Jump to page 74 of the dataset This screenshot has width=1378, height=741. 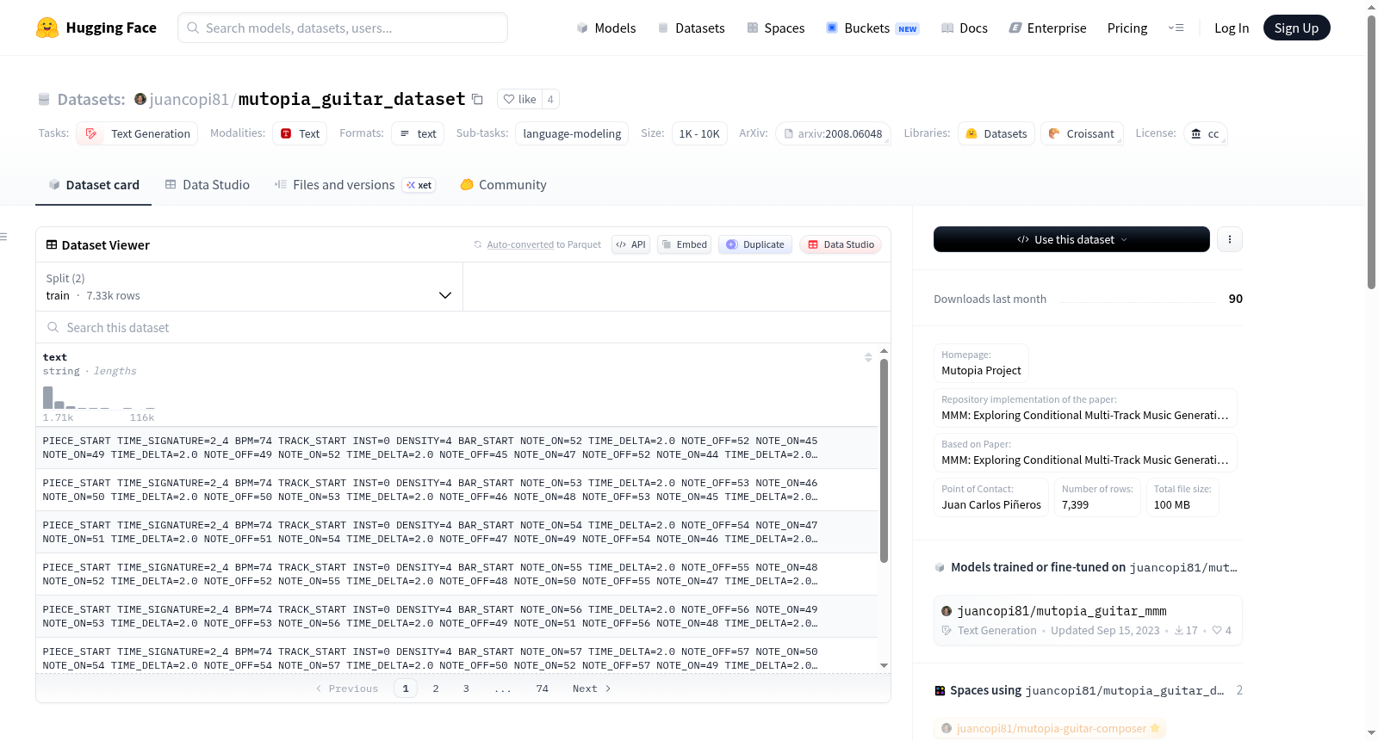(x=543, y=689)
